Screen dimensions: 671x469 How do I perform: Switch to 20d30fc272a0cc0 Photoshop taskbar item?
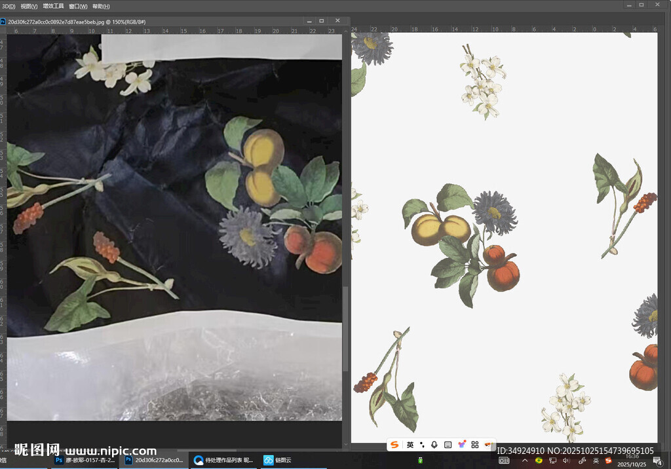pos(154,460)
